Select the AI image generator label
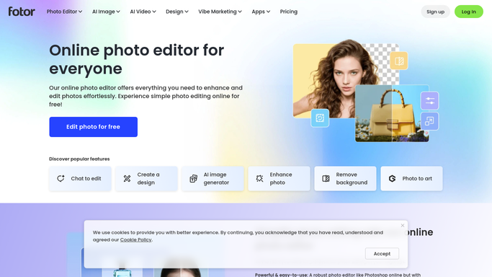Screen dimensions: 492x277 [216, 178]
